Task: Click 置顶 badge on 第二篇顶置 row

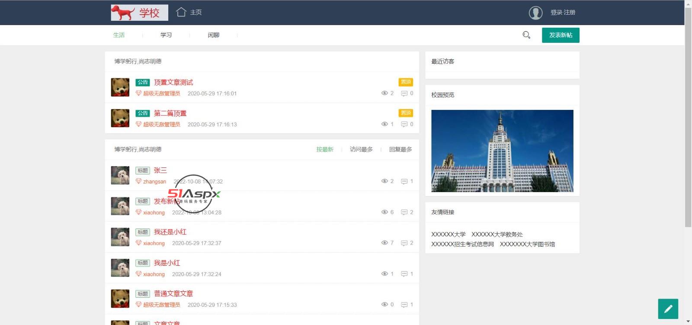Action: pyautogui.click(x=406, y=113)
